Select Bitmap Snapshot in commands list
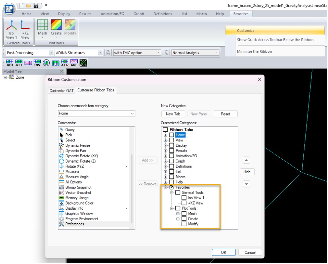Screen dimensions: 328x264 pyautogui.click(x=78, y=187)
